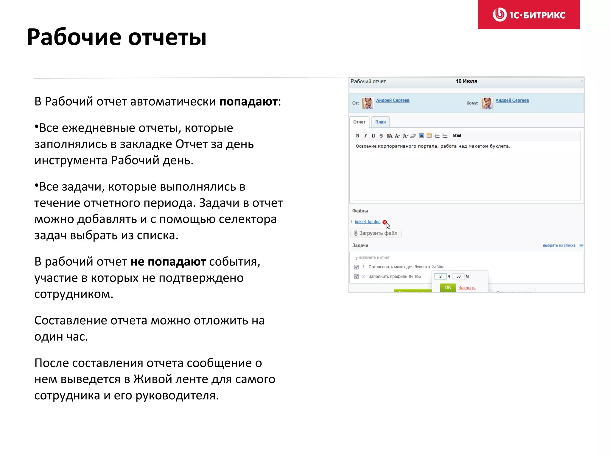Click the hours input field showing 2
This screenshot has width=610, height=457.
coord(440,276)
